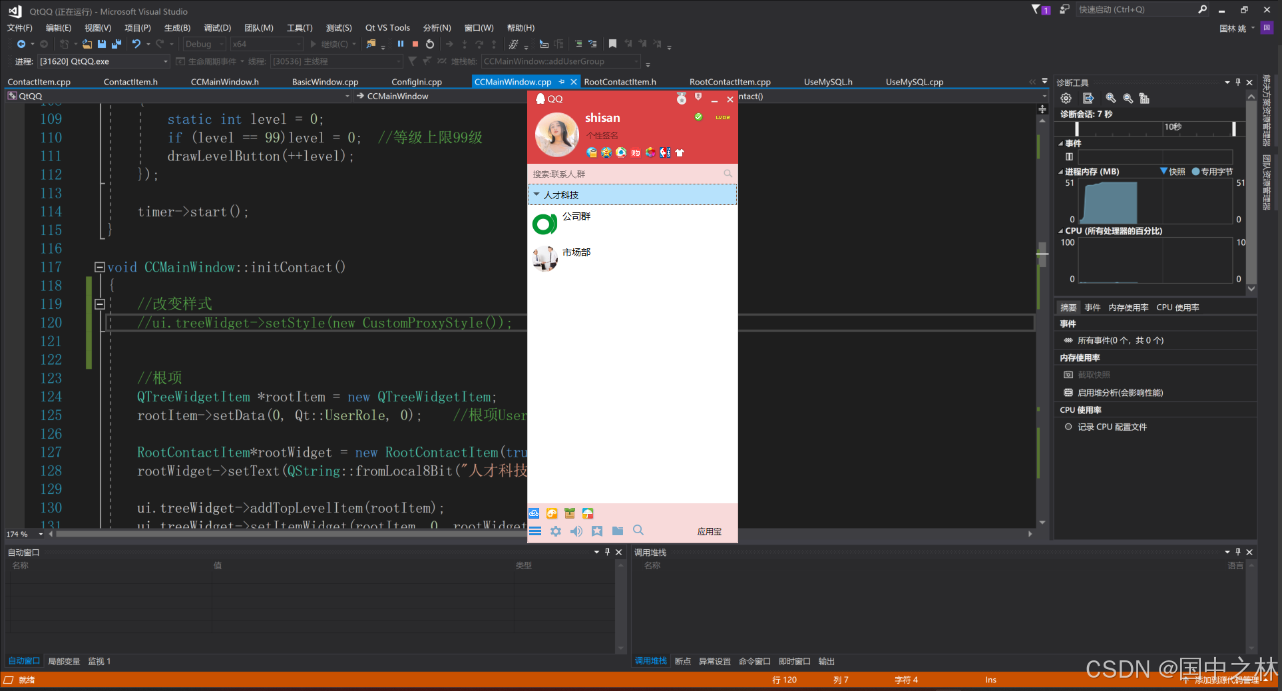1282x691 pixels.
Task: Stop debugging with the red square button
Action: pos(415,44)
